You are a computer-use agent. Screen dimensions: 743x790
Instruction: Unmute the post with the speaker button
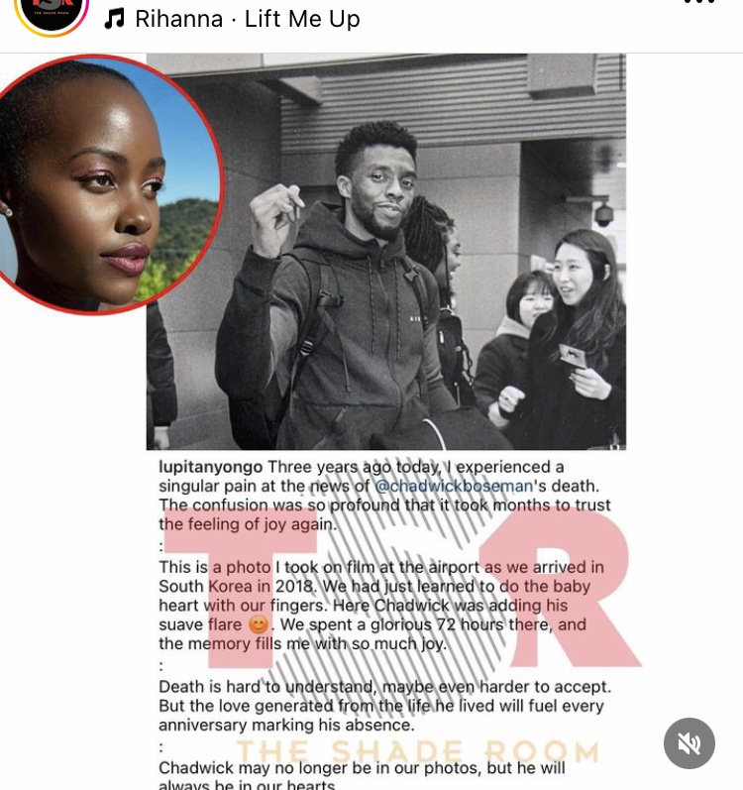tap(690, 743)
